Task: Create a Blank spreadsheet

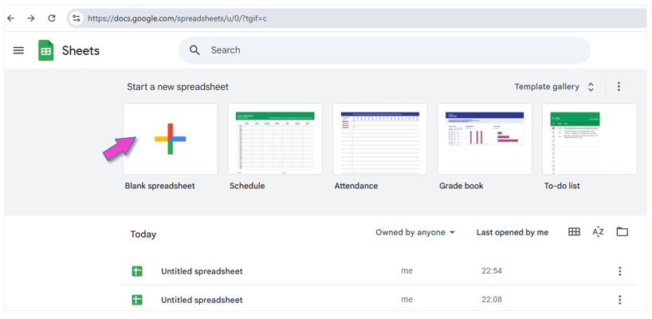Action: point(171,139)
